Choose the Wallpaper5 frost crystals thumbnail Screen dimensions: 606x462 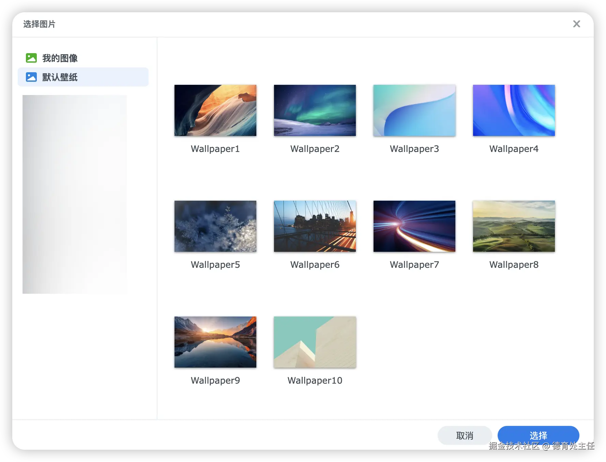(x=215, y=226)
